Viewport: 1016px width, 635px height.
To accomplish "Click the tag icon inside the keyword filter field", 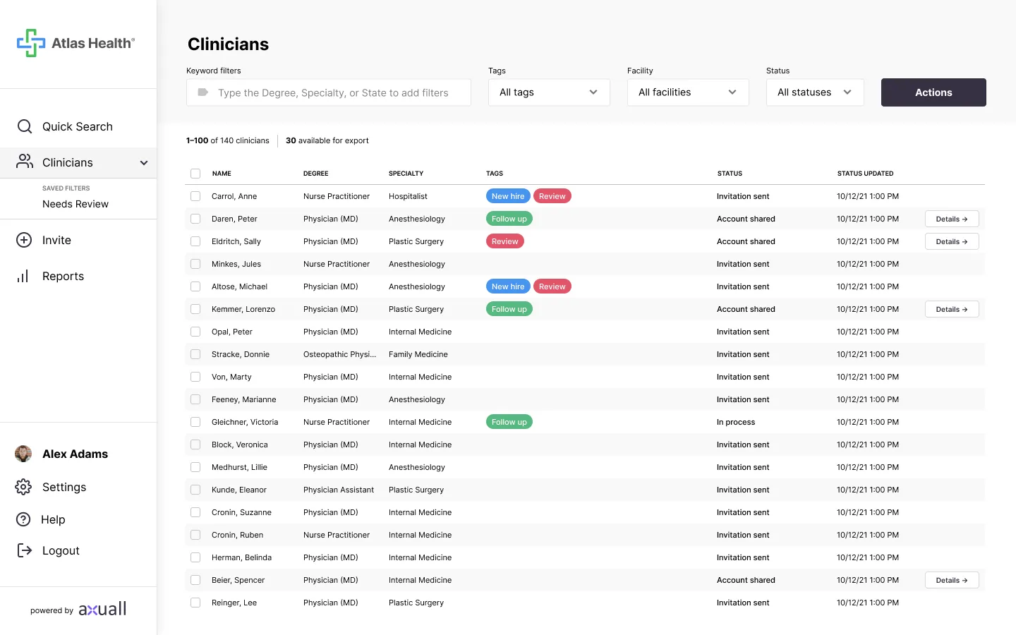I will pyautogui.click(x=202, y=92).
